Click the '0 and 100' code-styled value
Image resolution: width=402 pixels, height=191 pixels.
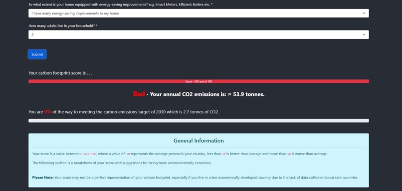[x=88, y=154]
